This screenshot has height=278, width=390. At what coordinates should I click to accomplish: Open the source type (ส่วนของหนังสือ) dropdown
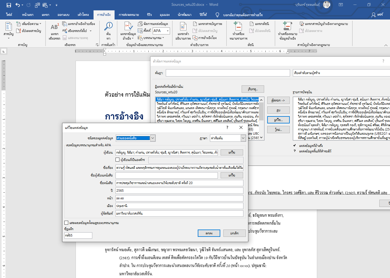point(153,138)
